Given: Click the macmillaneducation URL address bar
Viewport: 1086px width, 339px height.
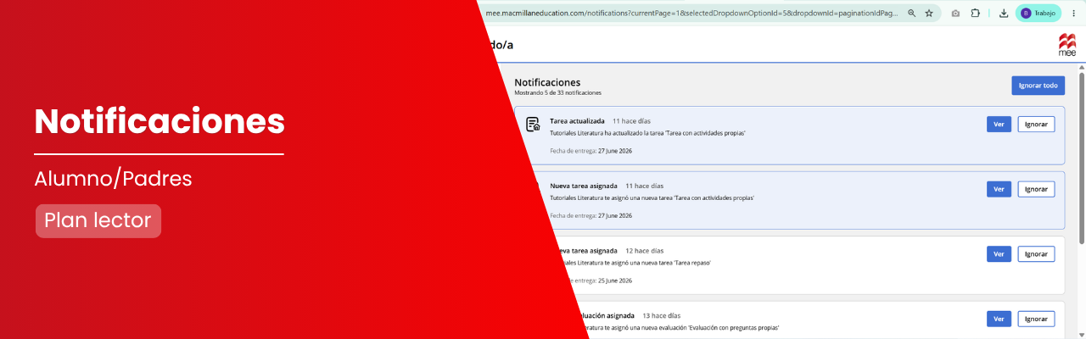Looking at the screenshot, I should tap(691, 14).
